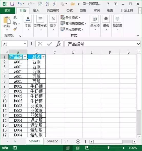The width and height of the screenshot is (142, 151).
Task: Click the Open folder icon in quick access toolbar
Action: 73,4
